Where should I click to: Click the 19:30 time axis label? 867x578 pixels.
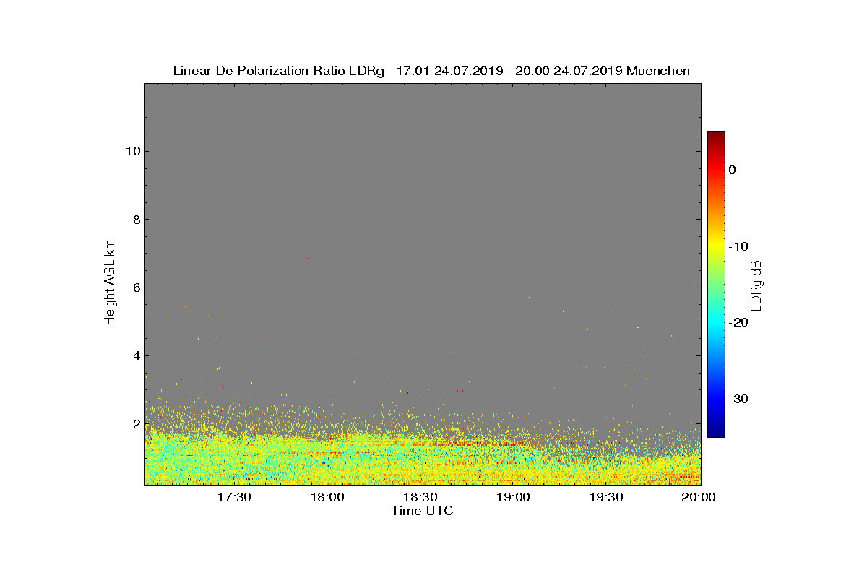(607, 498)
